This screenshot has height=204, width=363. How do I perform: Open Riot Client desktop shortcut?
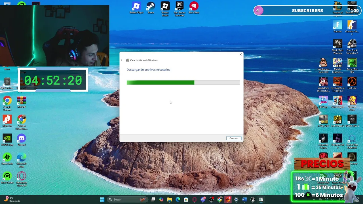(x=194, y=8)
